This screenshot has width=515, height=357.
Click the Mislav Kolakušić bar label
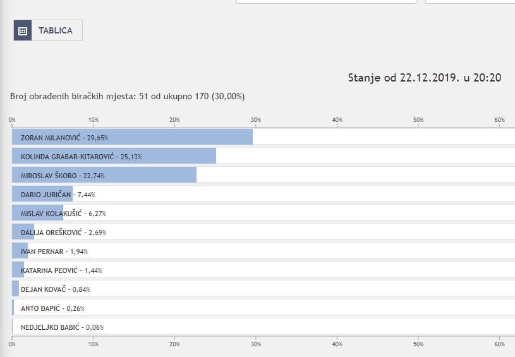pos(61,213)
